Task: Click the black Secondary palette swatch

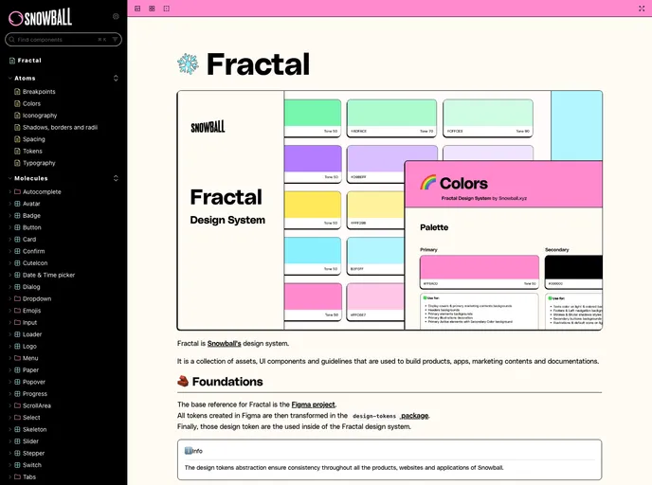Action: pos(573,272)
